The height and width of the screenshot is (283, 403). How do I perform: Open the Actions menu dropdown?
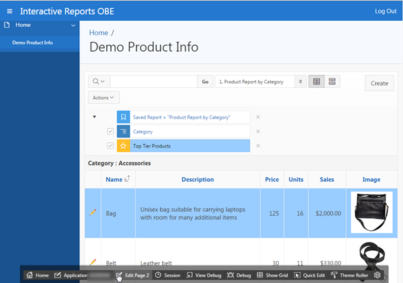click(103, 98)
